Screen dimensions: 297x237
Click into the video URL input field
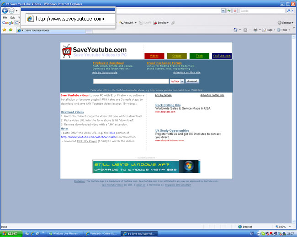point(131,81)
